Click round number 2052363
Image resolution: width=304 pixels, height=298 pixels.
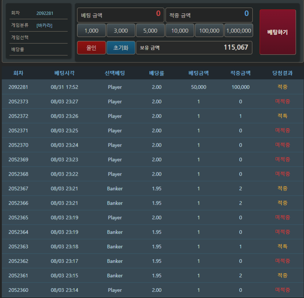(18, 246)
